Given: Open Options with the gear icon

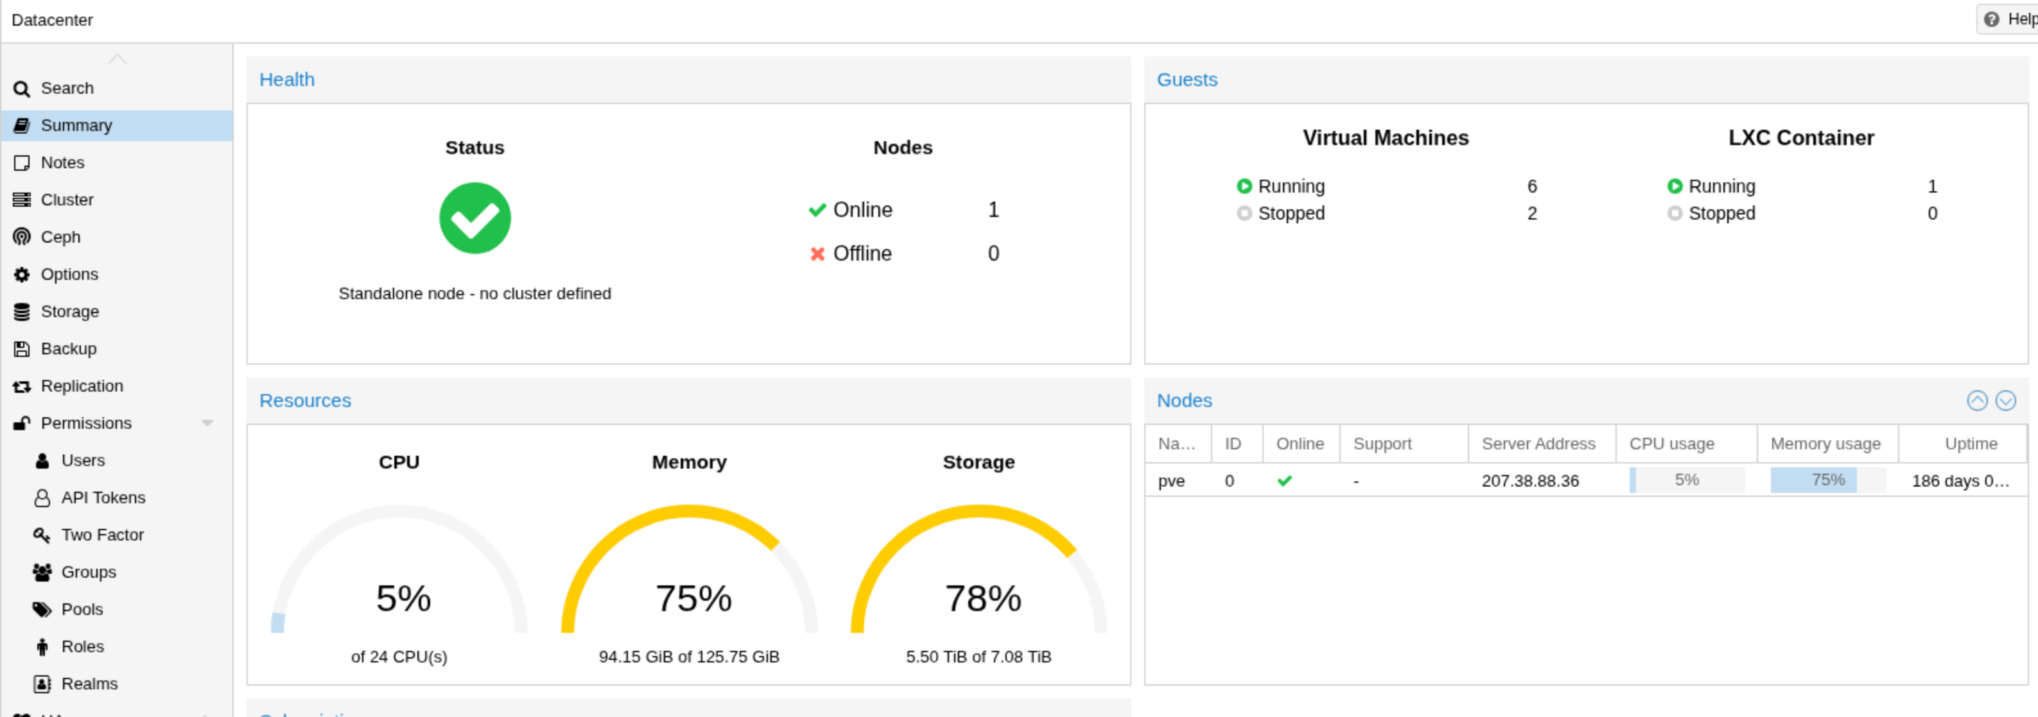Looking at the screenshot, I should click(x=21, y=273).
